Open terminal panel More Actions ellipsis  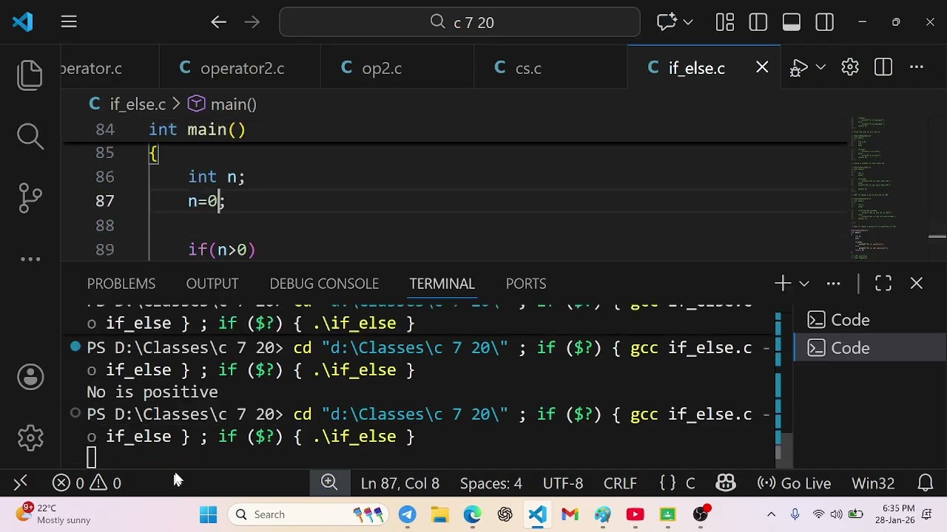[834, 284]
